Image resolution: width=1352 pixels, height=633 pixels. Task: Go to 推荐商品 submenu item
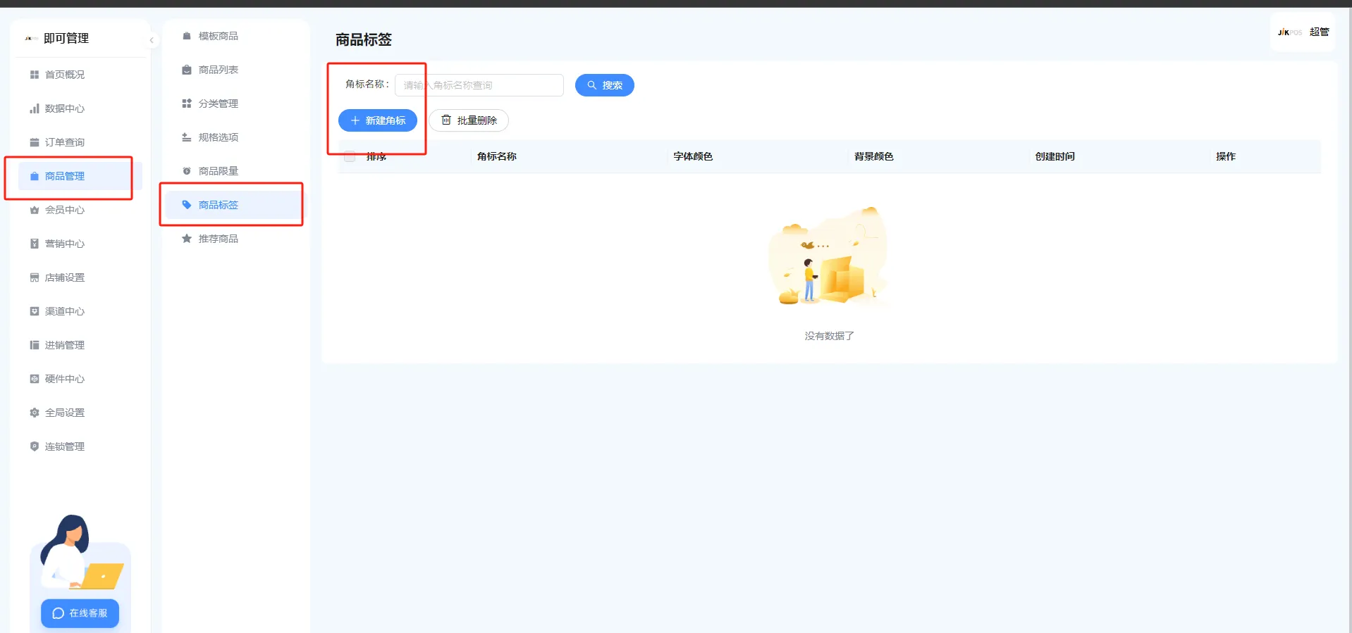[235, 239]
